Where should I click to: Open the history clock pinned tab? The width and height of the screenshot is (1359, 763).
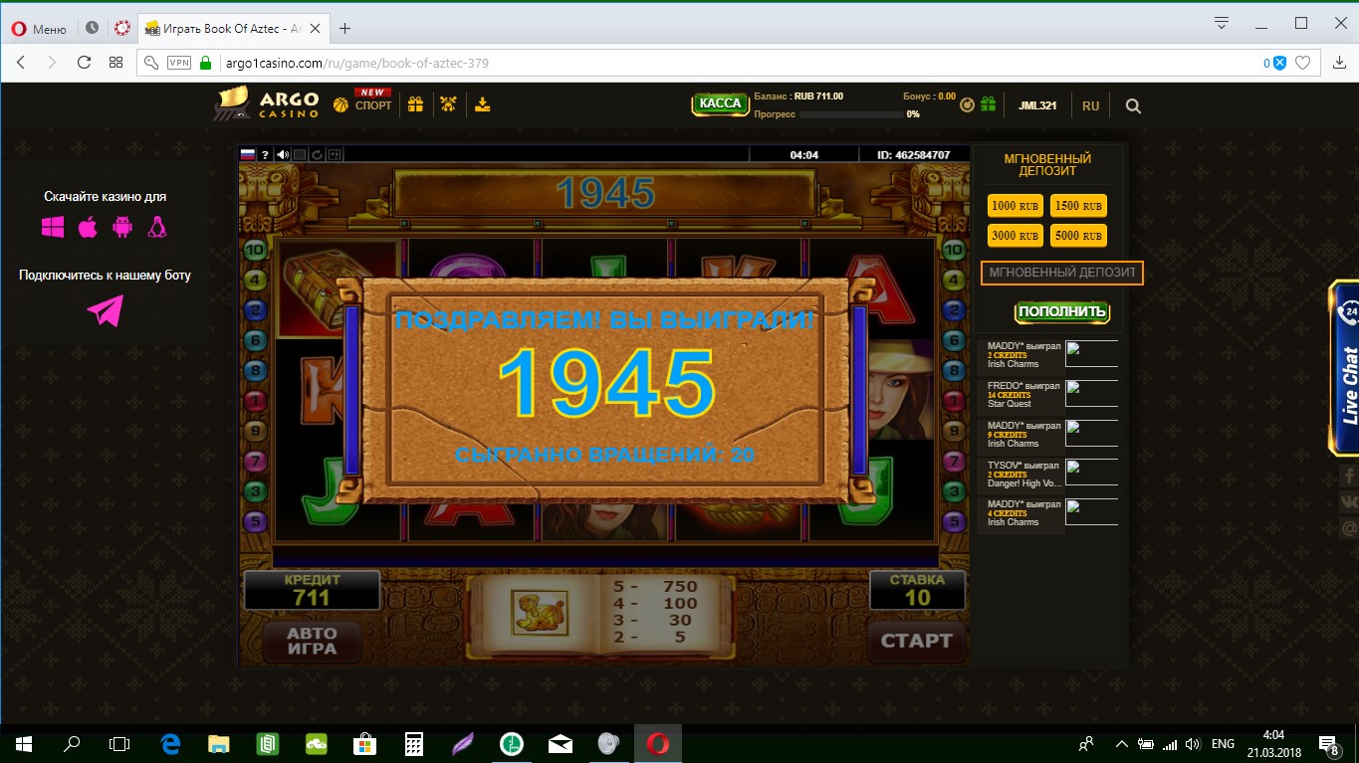click(x=93, y=29)
